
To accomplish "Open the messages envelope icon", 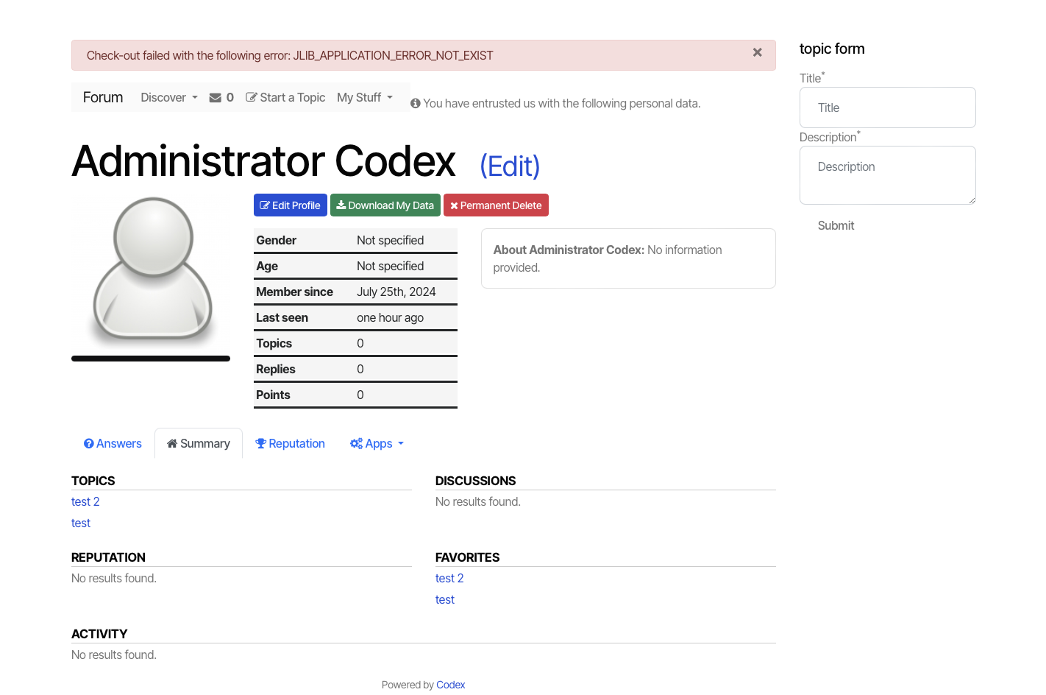I will [216, 98].
